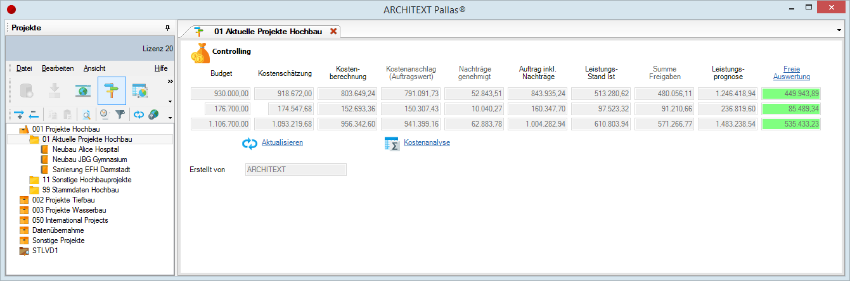Image resolution: width=850 pixels, height=281 pixels.
Task: Select Sanierung EFH Darmstadt project
Action: [x=91, y=170]
